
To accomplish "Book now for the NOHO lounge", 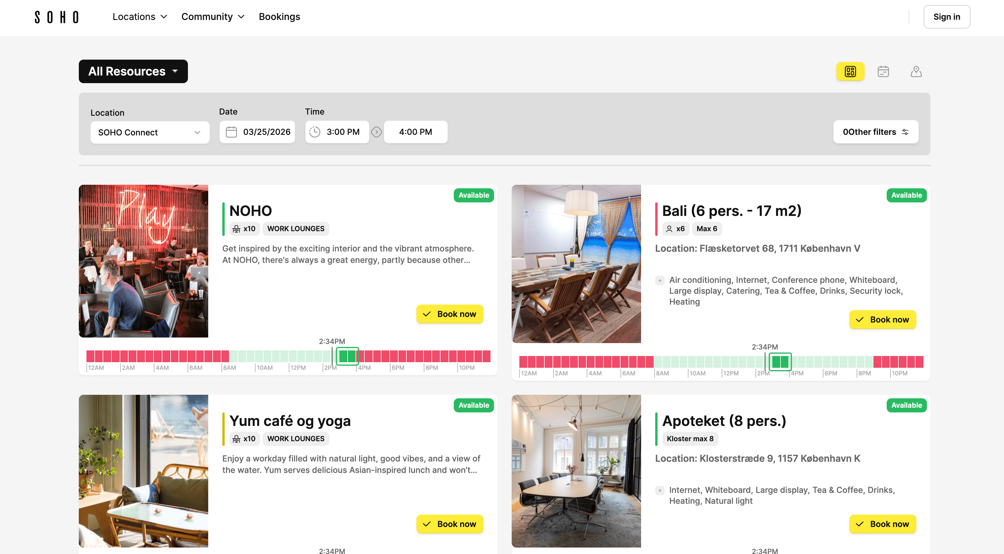I will 449,314.
